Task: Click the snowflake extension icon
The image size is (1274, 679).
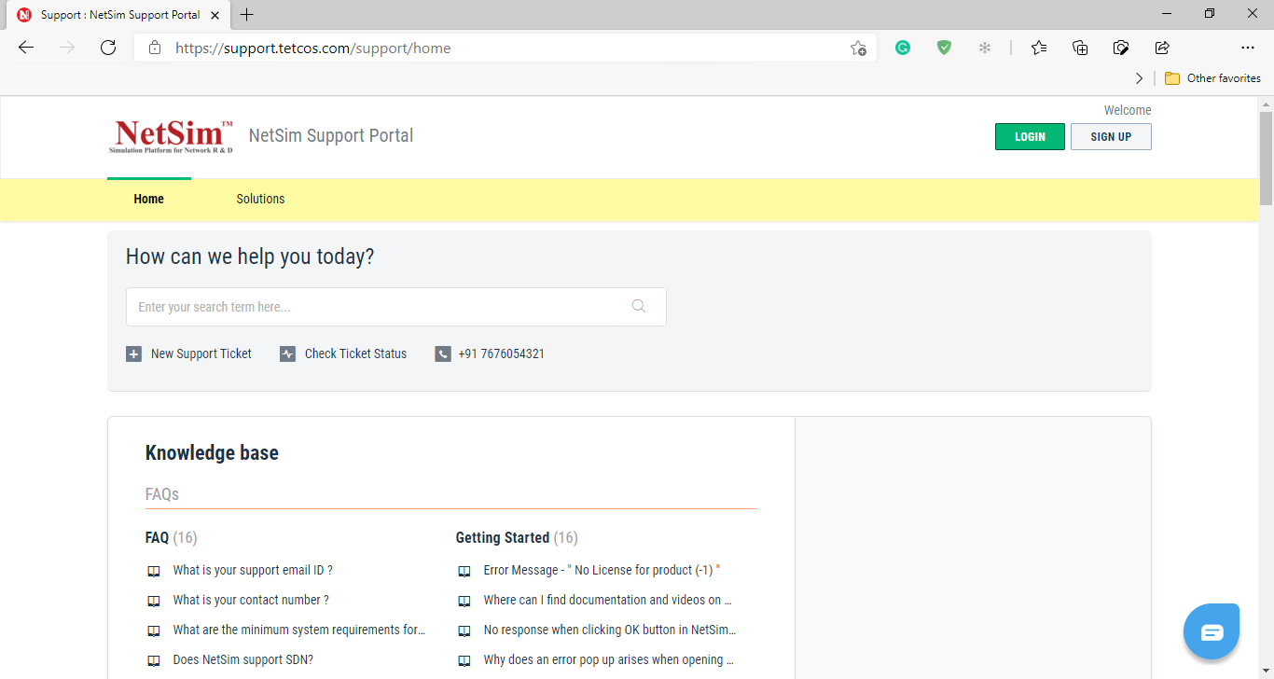Action: coord(985,48)
